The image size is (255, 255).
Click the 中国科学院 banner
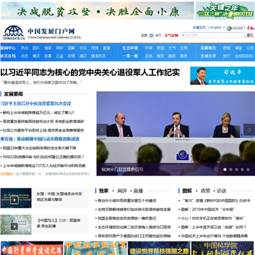pos(222,248)
